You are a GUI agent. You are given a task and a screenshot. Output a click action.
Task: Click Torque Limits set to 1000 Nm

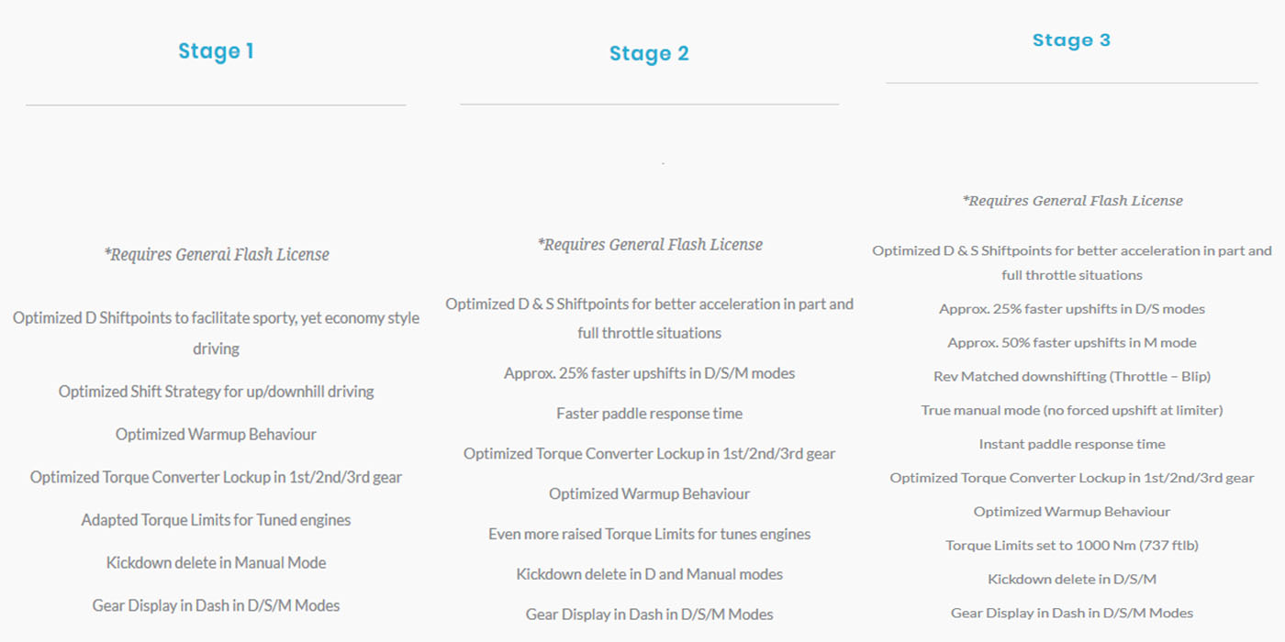1072,546
